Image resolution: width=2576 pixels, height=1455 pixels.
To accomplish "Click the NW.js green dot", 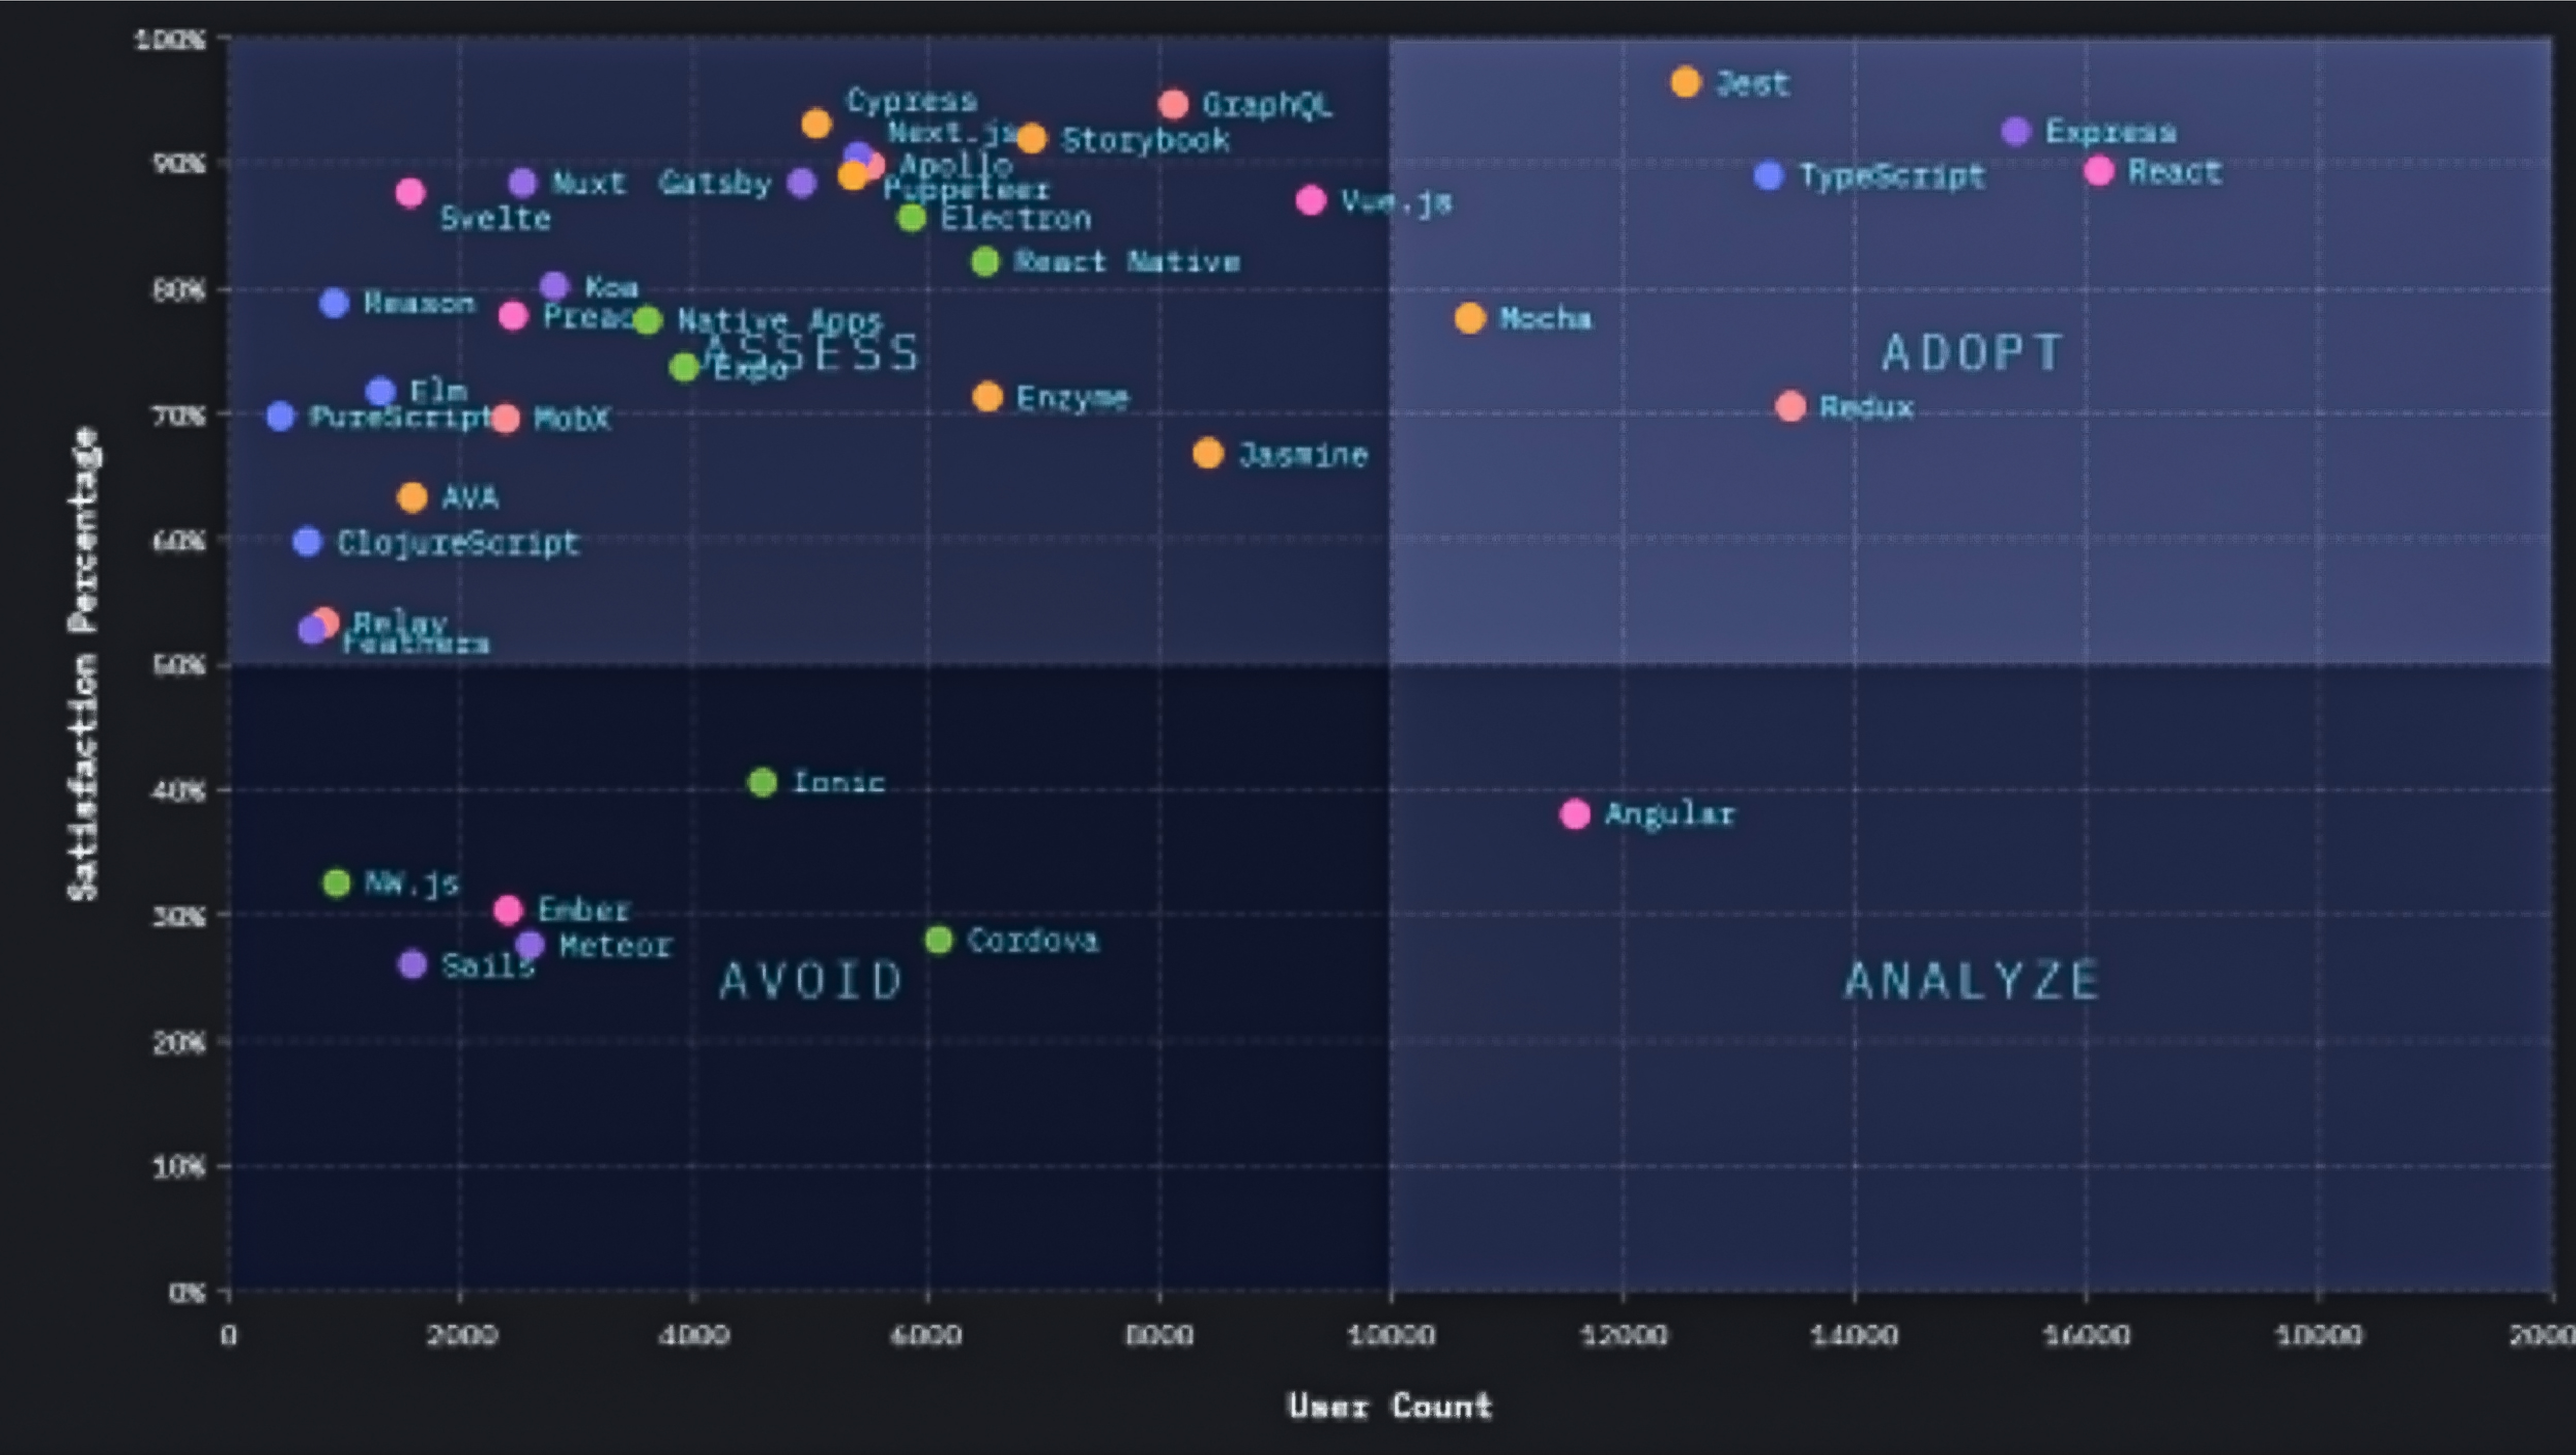I will click(337, 882).
